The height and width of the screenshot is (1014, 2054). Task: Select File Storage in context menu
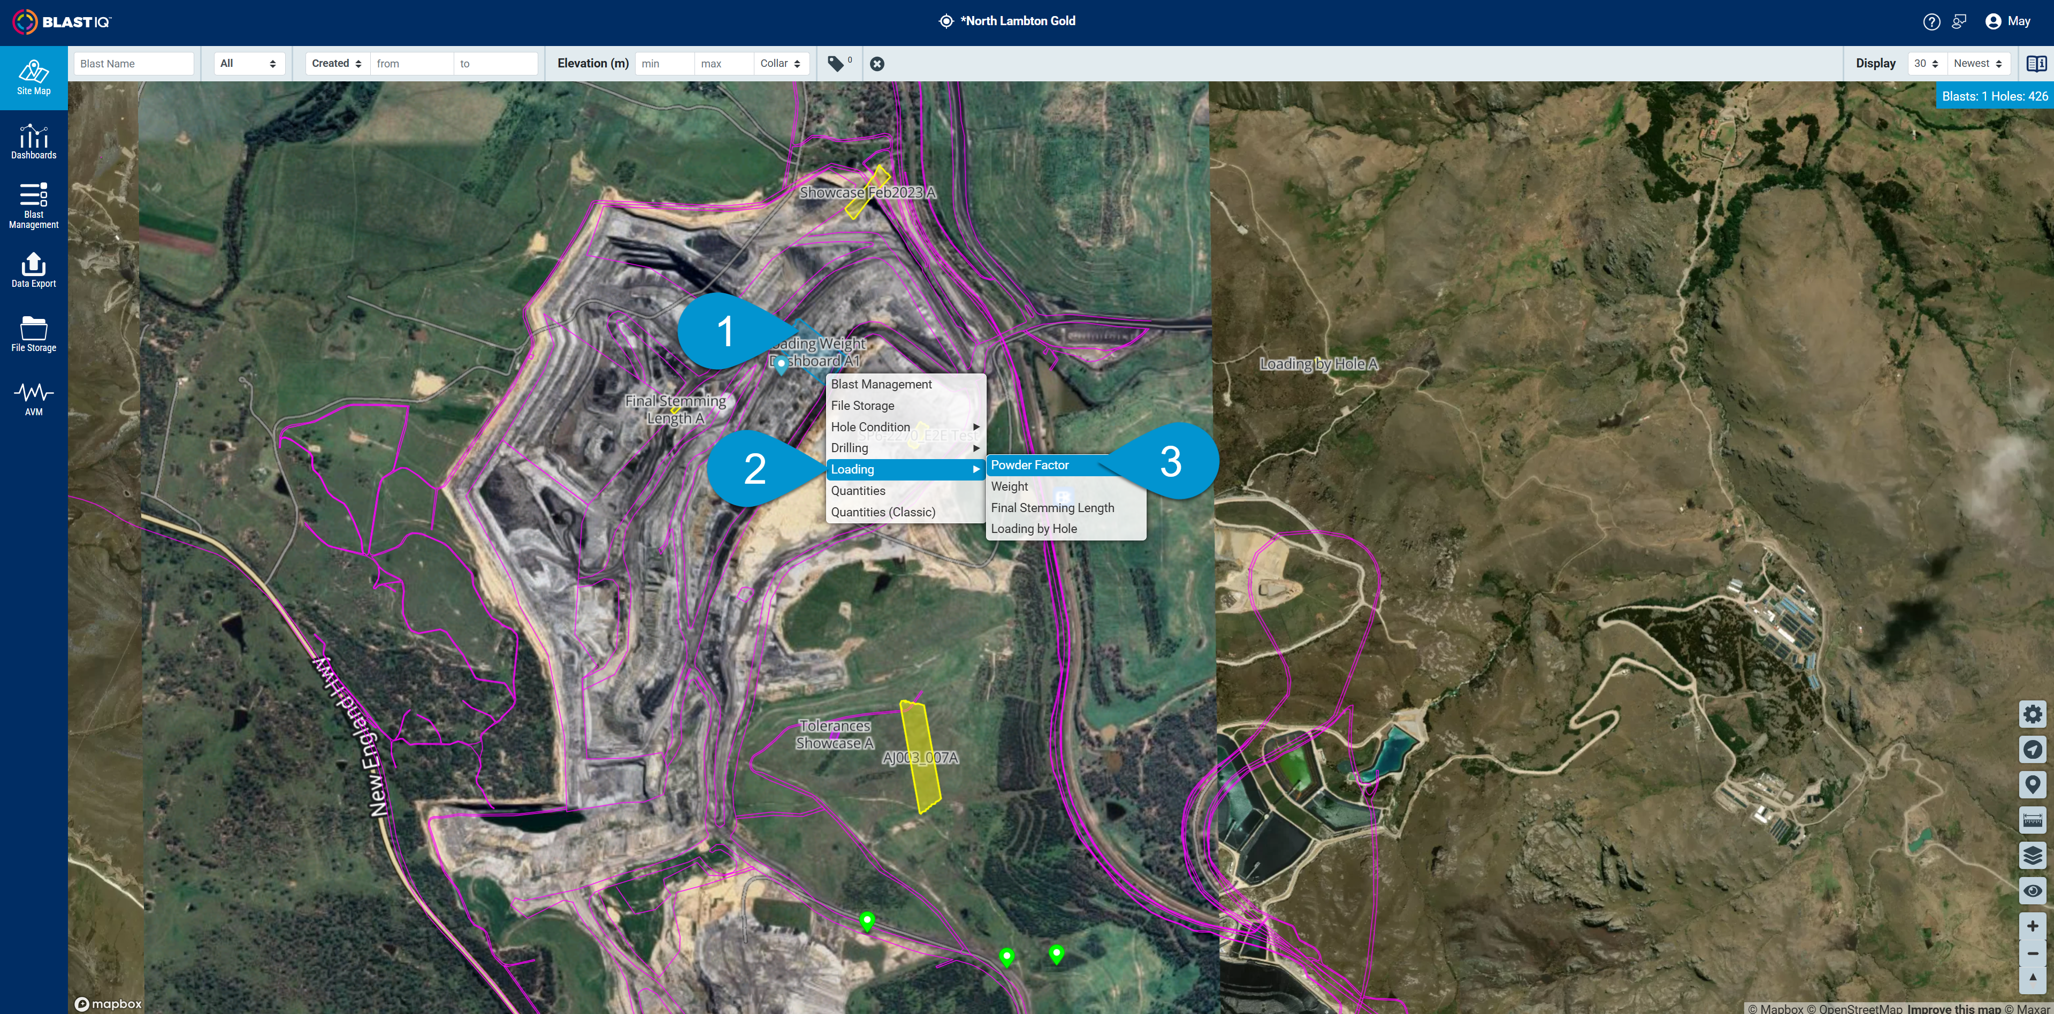point(906,406)
